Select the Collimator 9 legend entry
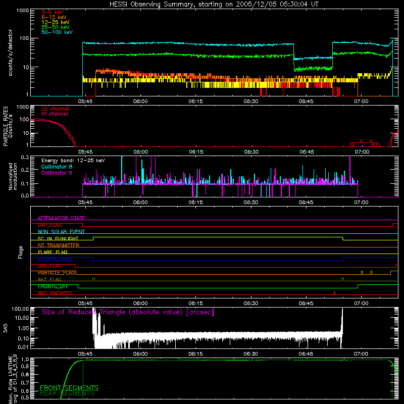 tap(57, 173)
